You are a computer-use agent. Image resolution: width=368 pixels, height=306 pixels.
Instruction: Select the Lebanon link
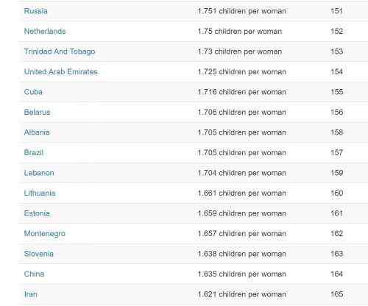(39, 173)
